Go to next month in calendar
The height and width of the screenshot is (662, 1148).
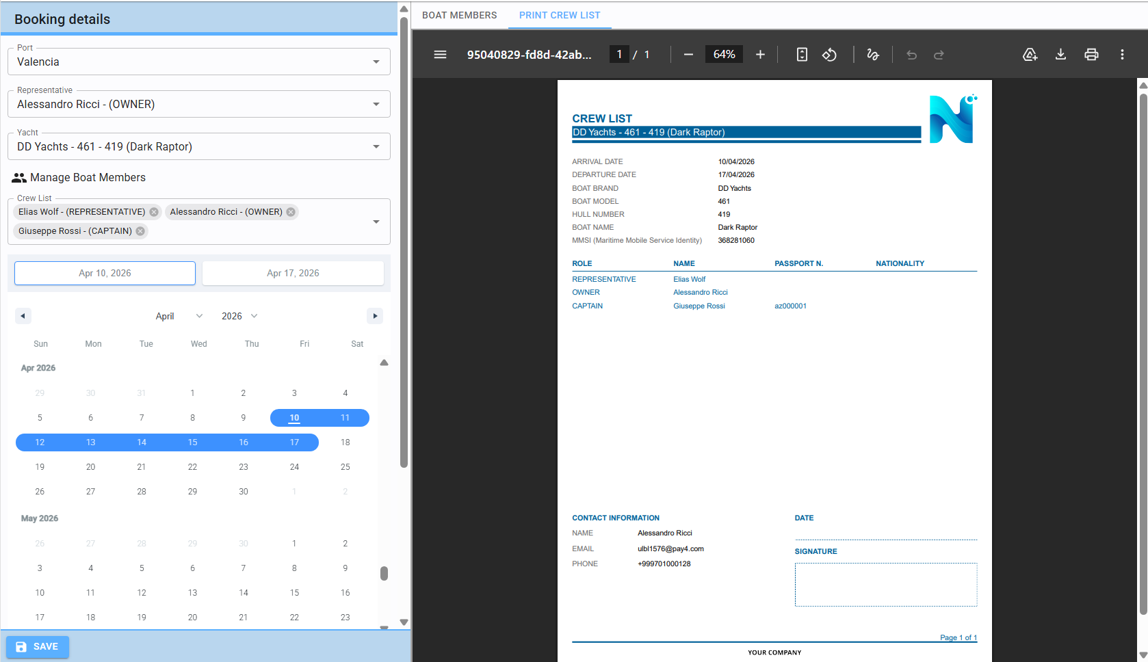pos(374,316)
